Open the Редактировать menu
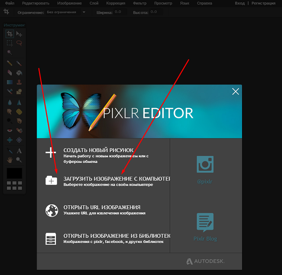The height and width of the screenshot is (275, 282). pyautogui.click(x=36, y=3)
